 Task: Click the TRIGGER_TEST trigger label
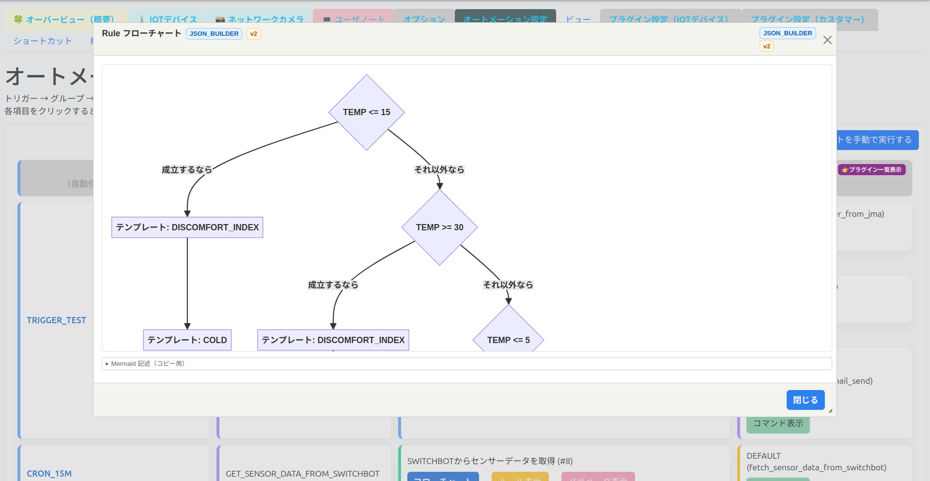pyautogui.click(x=56, y=320)
